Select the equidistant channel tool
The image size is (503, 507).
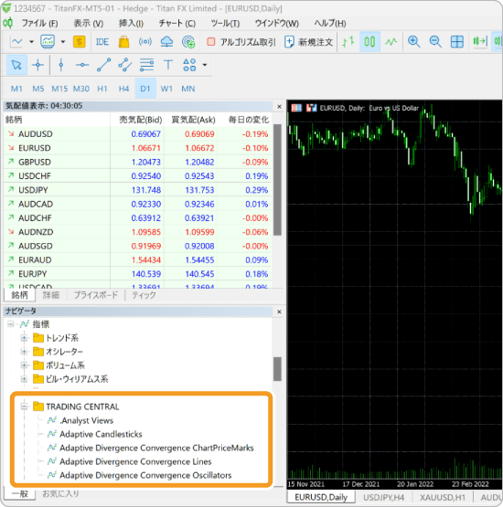point(125,65)
